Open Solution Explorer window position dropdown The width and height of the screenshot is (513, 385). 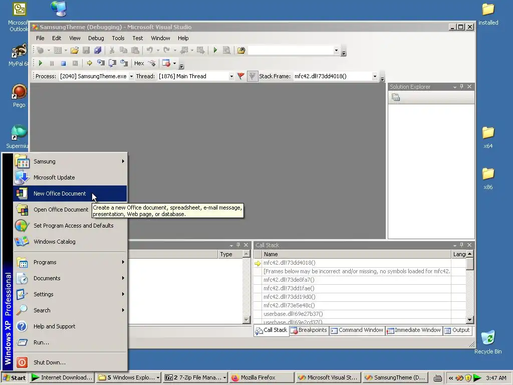click(455, 87)
